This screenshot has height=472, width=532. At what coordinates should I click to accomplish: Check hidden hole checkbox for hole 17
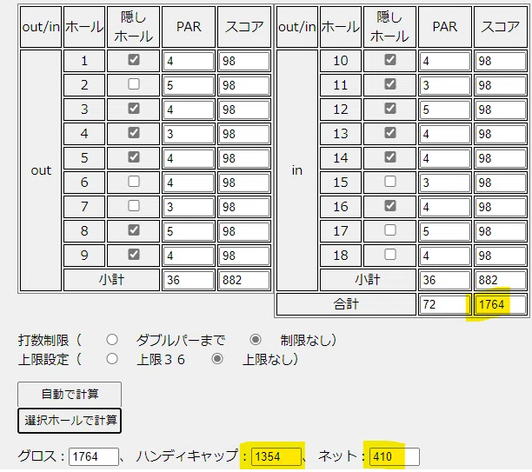coord(390,230)
